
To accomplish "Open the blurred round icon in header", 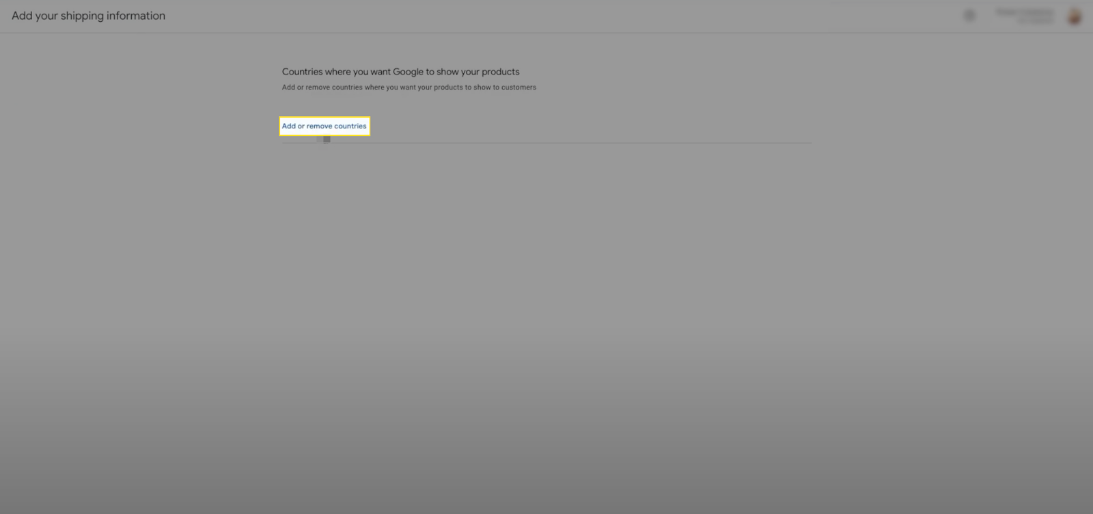I will coord(969,15).
